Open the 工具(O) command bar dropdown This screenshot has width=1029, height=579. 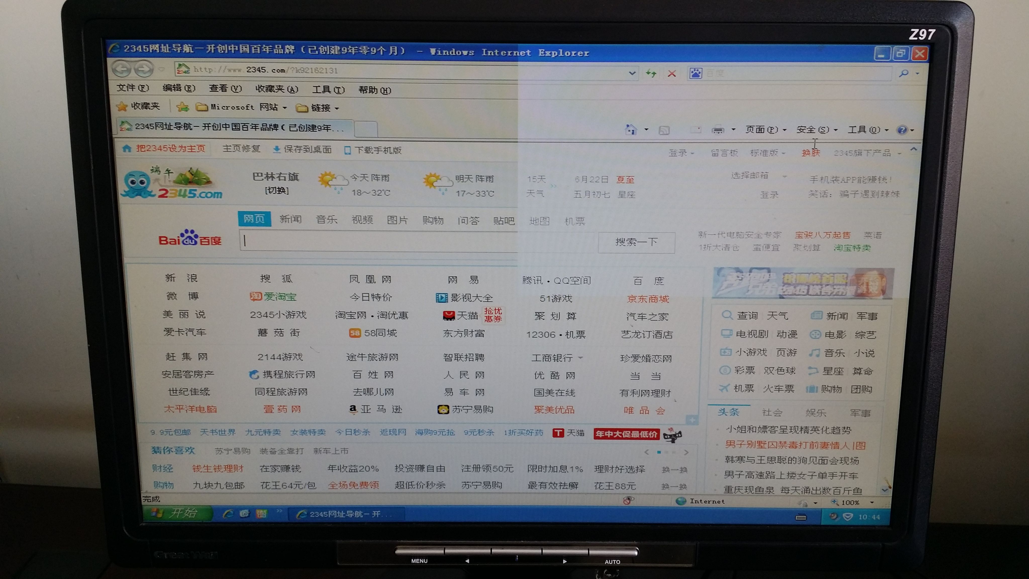868,130
